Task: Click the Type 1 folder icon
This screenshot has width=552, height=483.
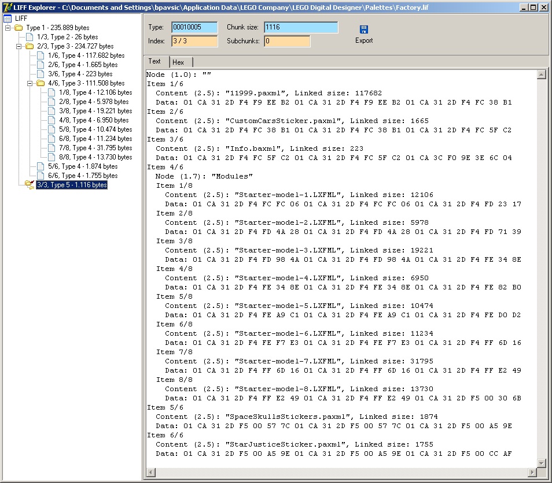Action: [x=19, y=27]
